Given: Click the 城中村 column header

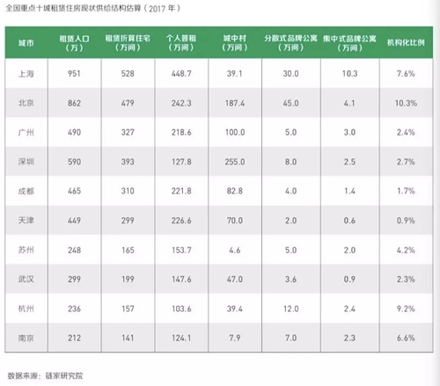Looking at the screenshot, I should [x=235, y=43].
